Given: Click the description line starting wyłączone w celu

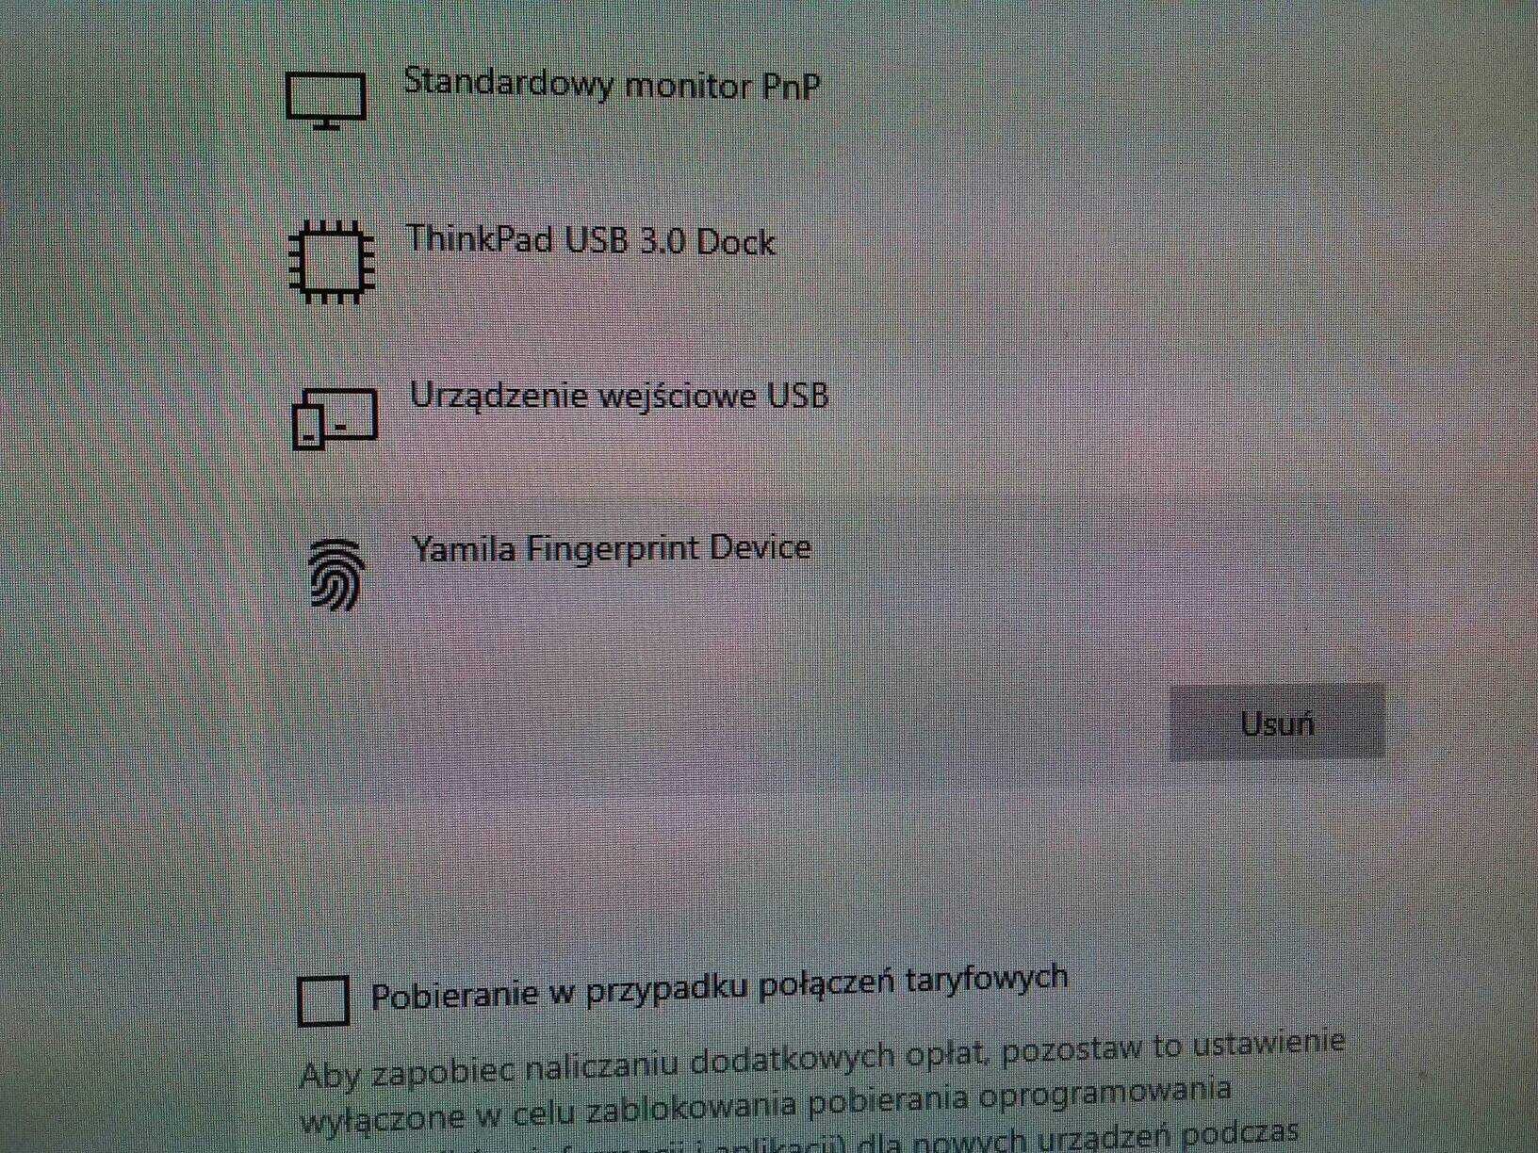Looking at the screenshot, I should (765, 1102).
